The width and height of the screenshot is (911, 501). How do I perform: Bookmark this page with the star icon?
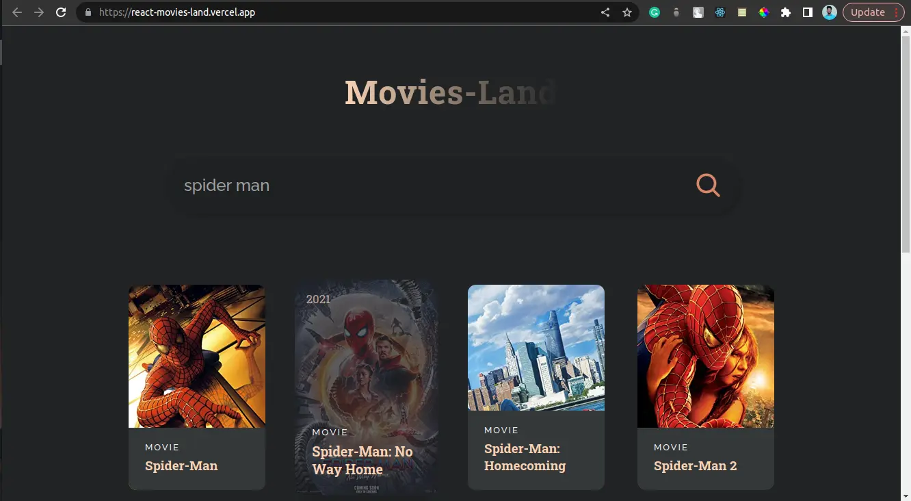point(626,12)
